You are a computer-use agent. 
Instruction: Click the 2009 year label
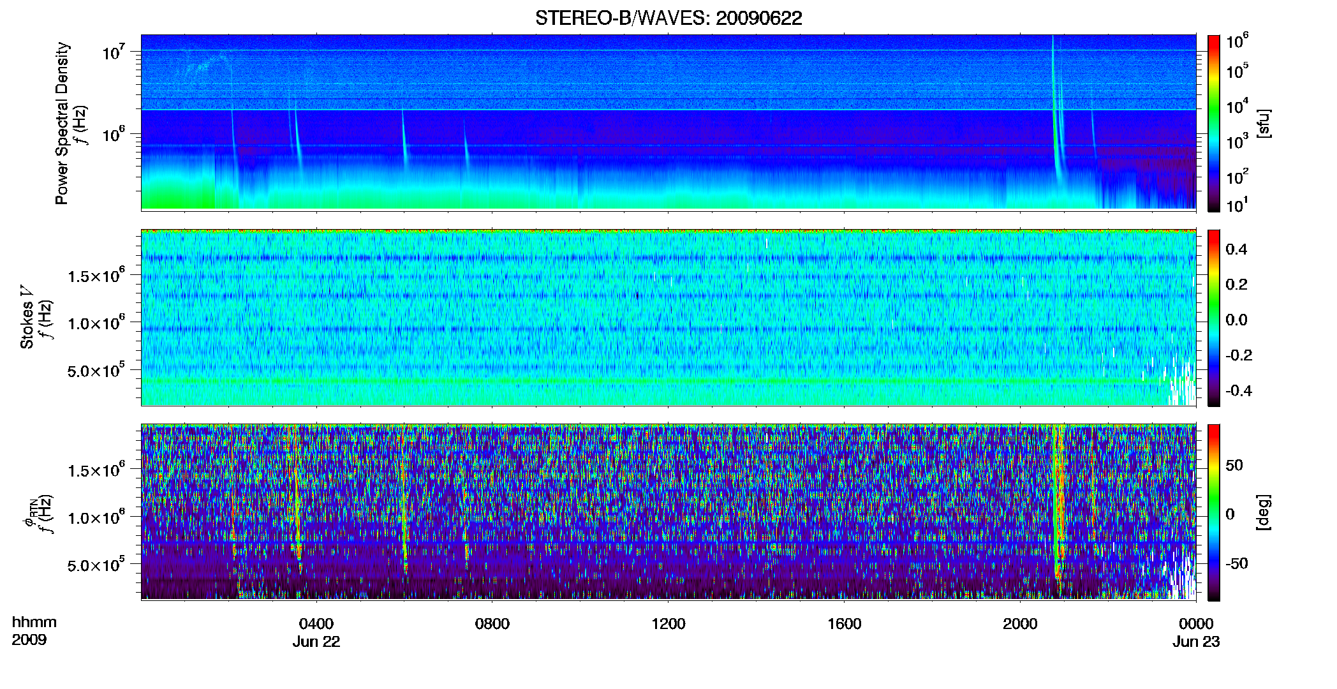[x=29, y=640]
